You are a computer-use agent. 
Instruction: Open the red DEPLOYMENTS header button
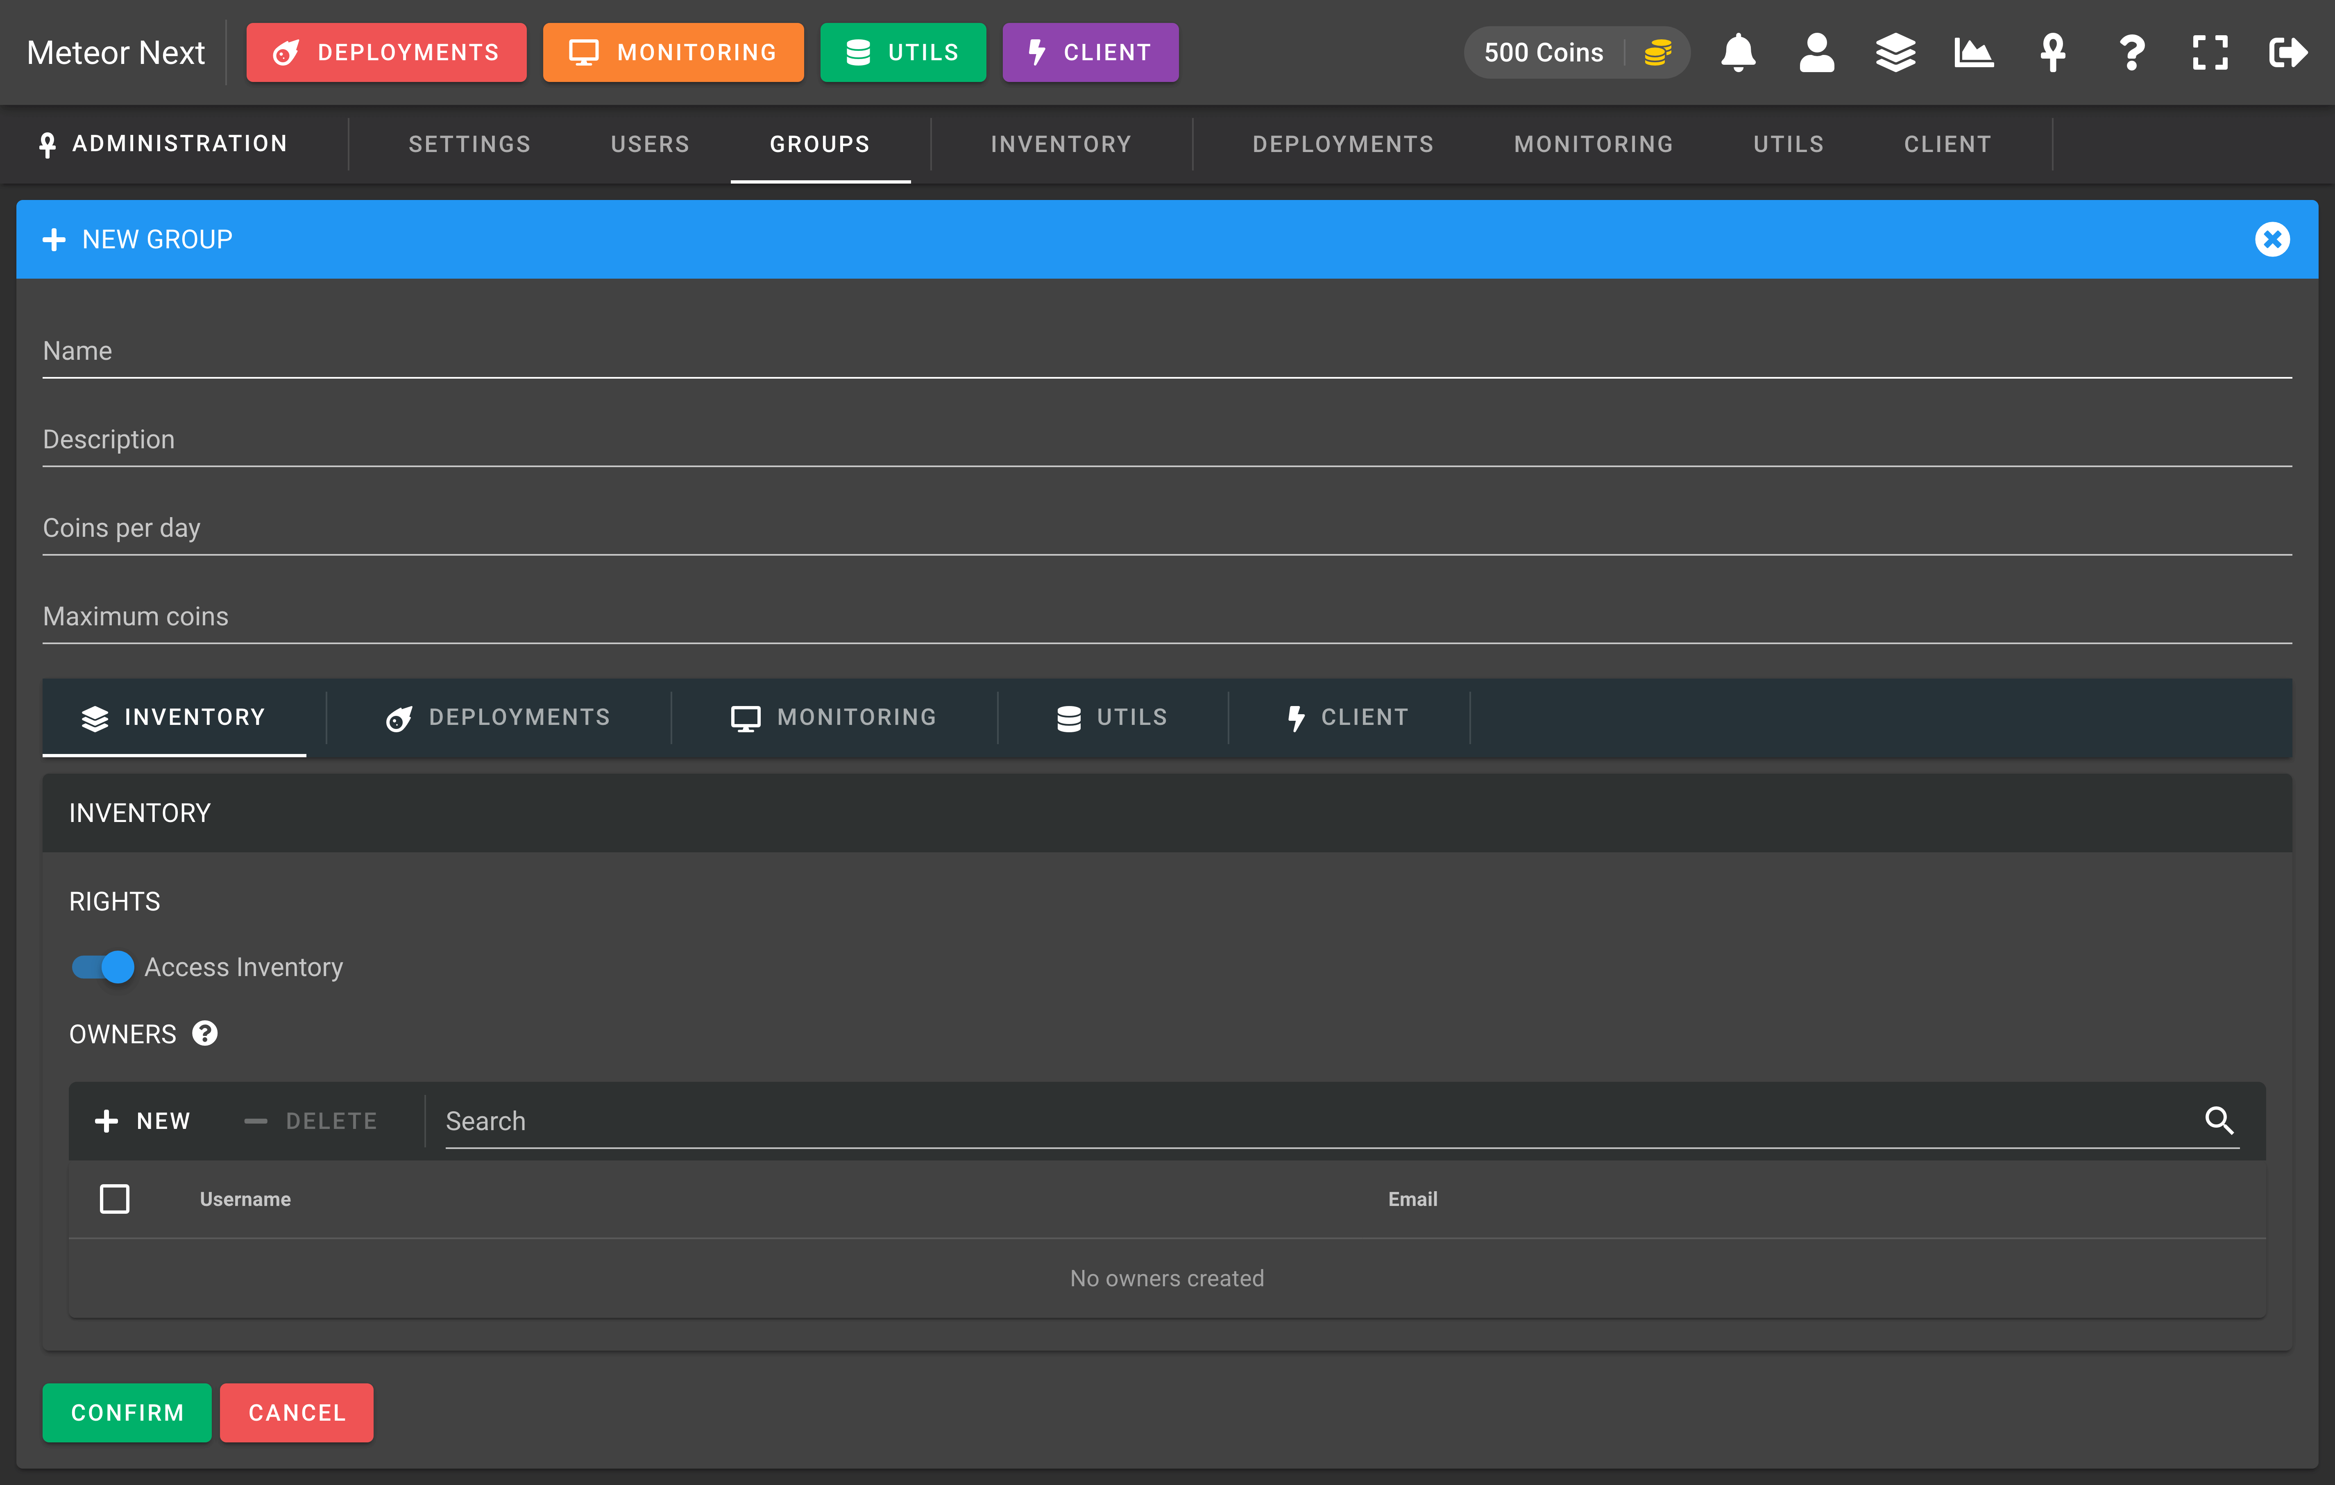(386, 52)
